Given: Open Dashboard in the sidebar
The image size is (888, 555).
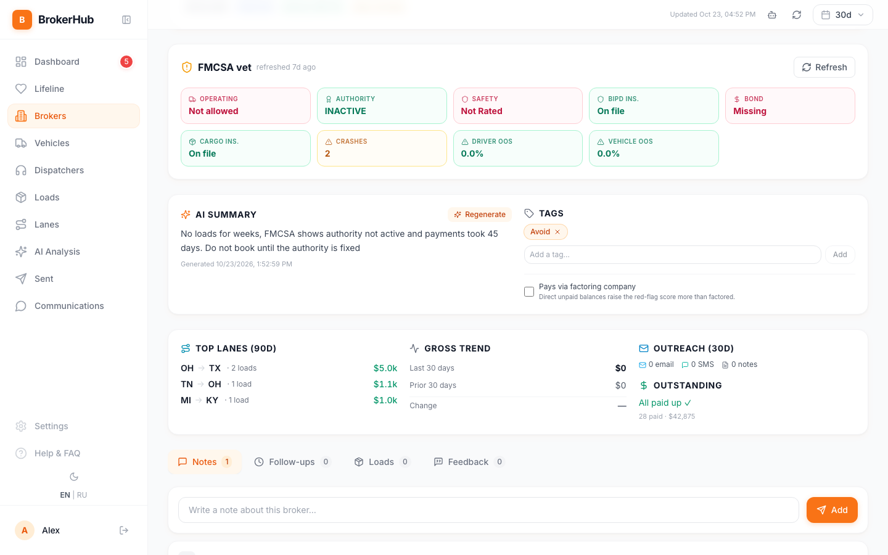Looking at the screenshot, I should tap(74, 62).
